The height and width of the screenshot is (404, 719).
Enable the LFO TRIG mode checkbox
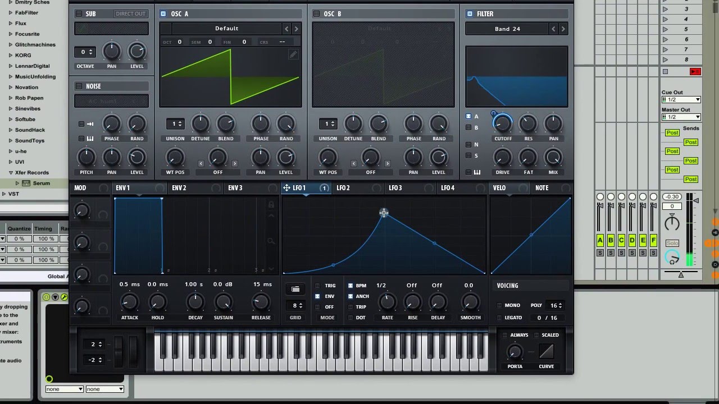tap(317, 286)
